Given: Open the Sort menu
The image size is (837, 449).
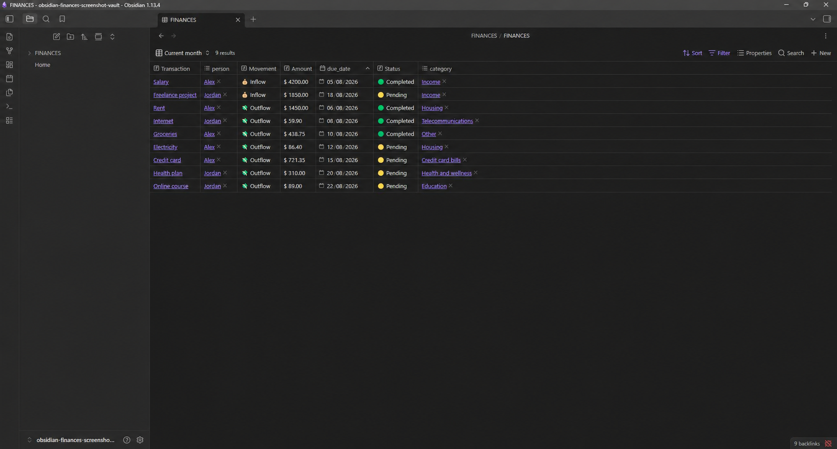Looking at the screenshot, I should click(692, 53).
